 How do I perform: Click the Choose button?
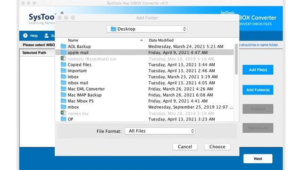coord(217,147)
